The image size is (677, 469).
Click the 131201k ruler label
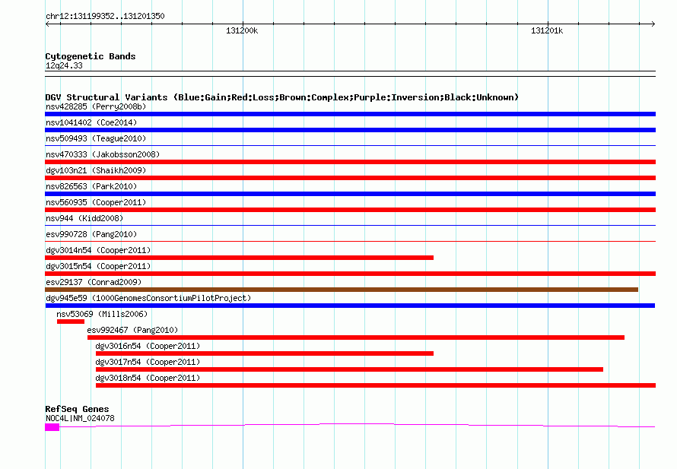[x=547, y=31]
